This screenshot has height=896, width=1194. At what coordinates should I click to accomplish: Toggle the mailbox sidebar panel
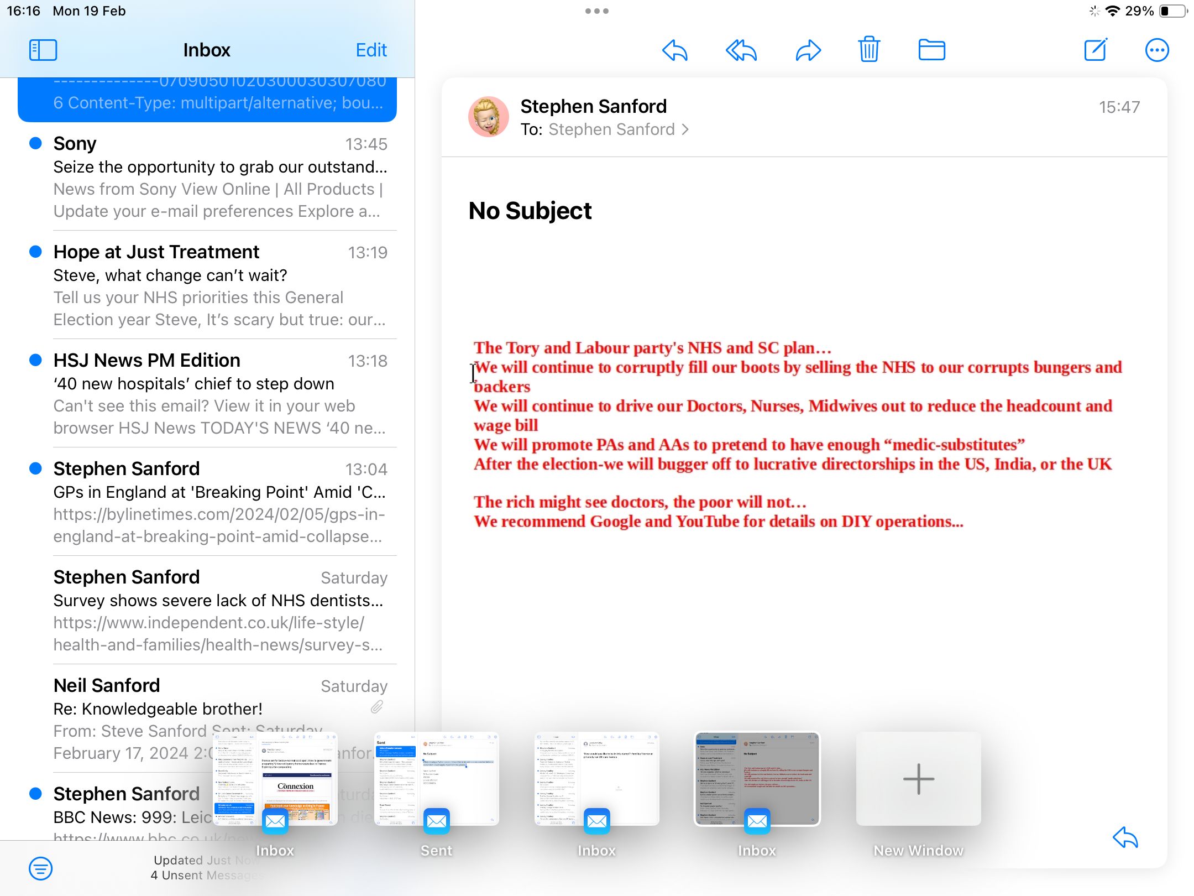click(x=43, y=50)
